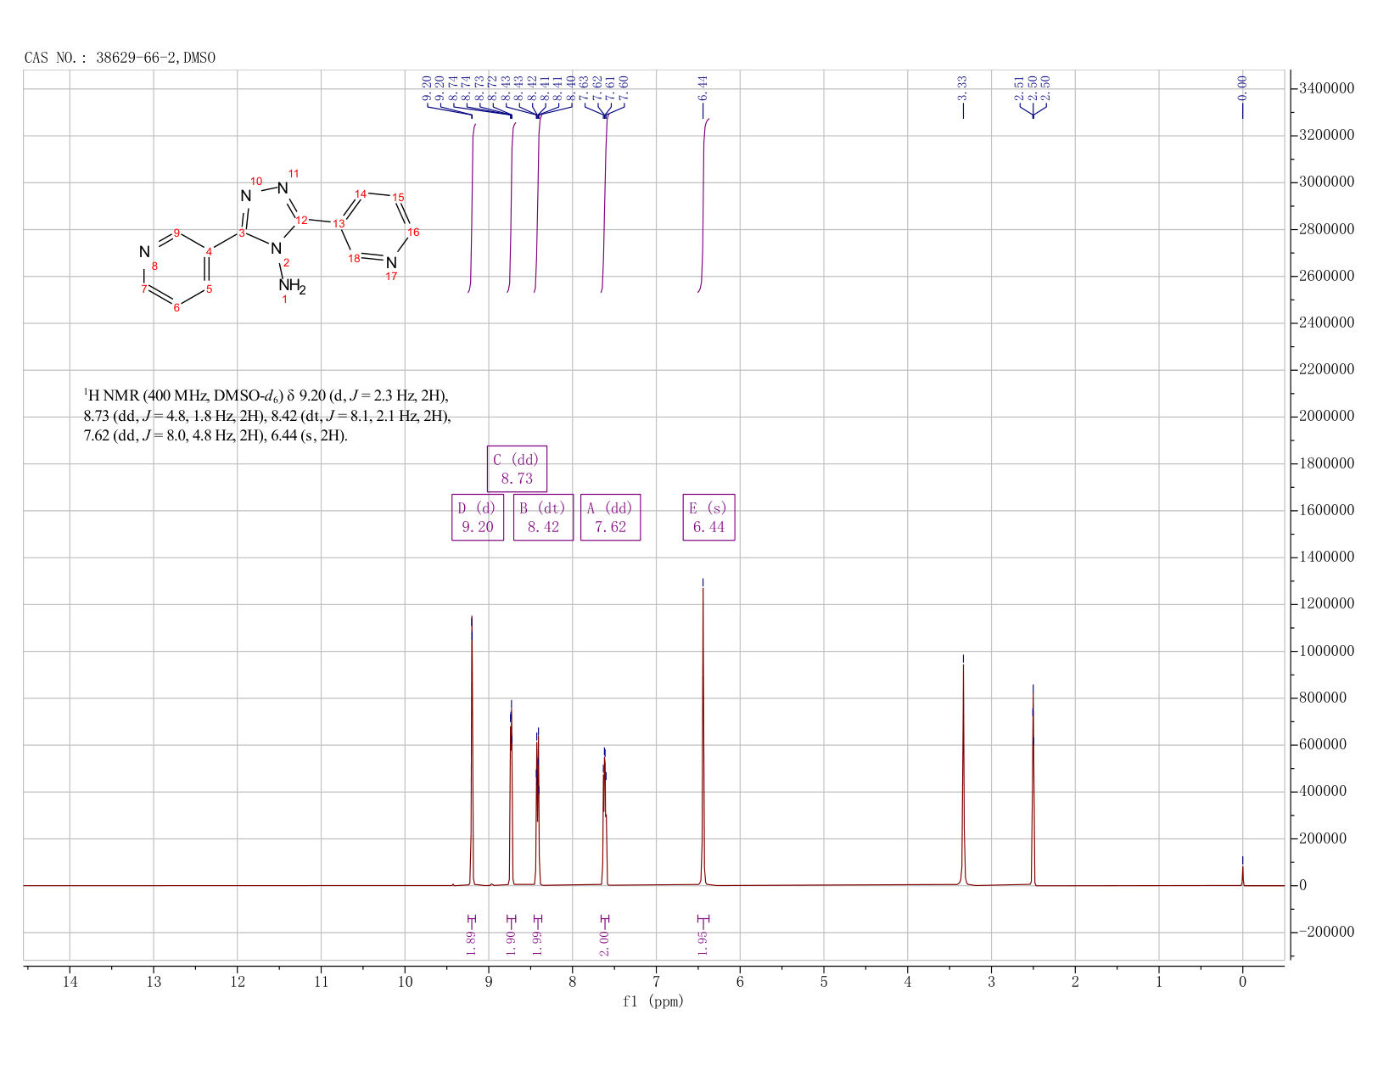1400x1082 pixels.
Task: Click the y-axis value "1200000"
Action: 1326,604
